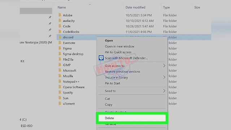Select the uTorrent folder name

69,104
